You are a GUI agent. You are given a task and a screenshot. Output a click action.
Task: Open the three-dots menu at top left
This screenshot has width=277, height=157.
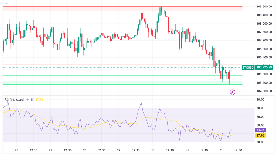[x=6, y=3]
